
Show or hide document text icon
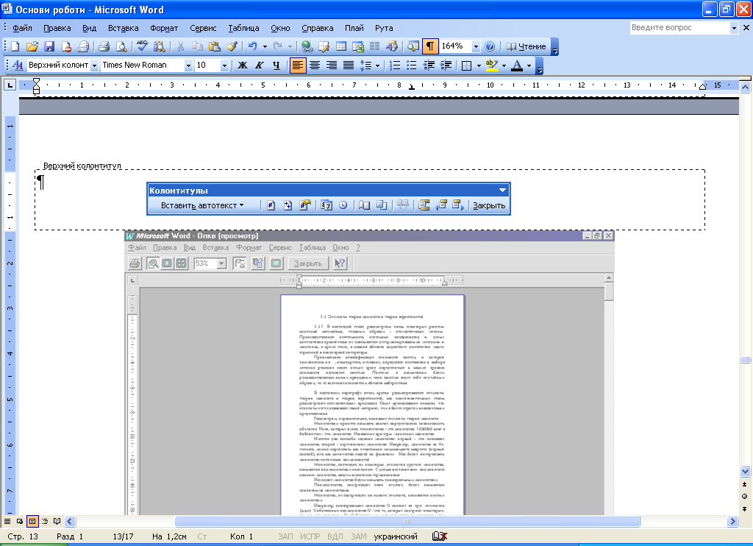point(382,206)
